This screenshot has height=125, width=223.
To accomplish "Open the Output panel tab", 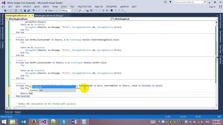I will (x=18, y=112).
